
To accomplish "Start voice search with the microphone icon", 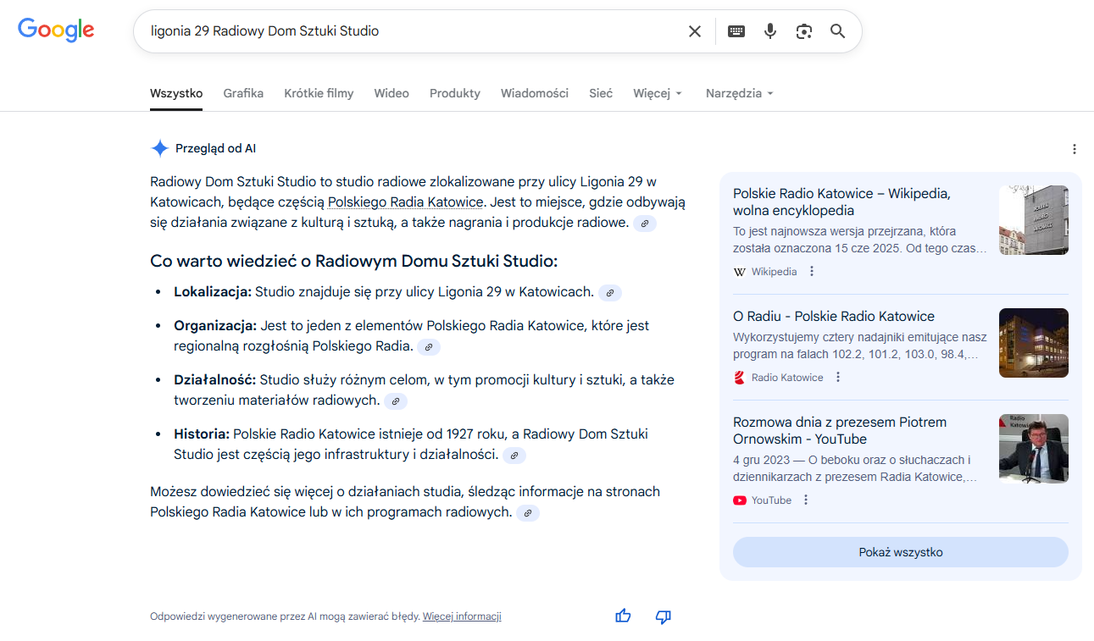I will click(770, 31).
